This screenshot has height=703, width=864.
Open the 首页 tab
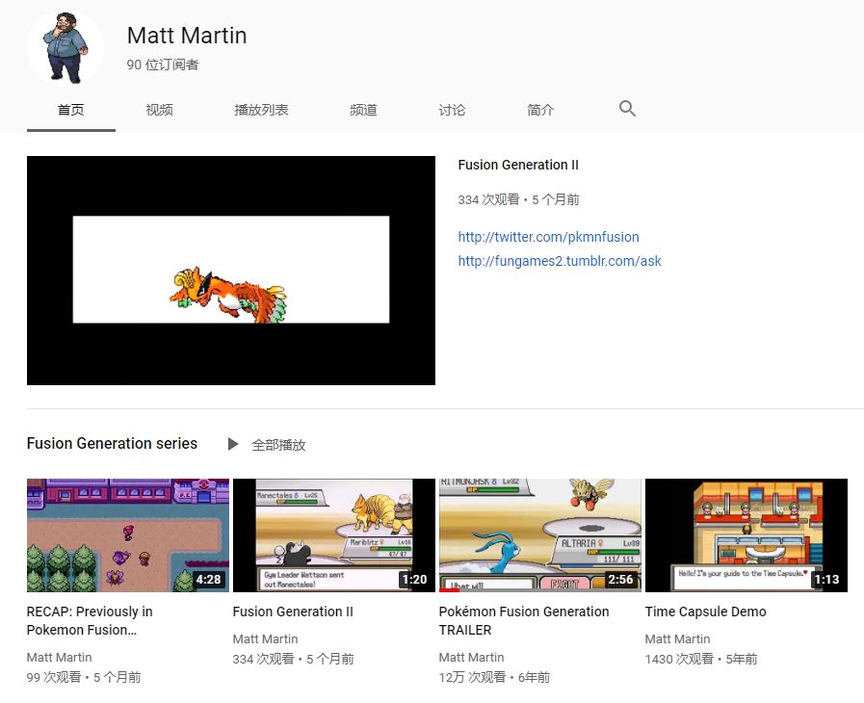click(x=71, y=110)
